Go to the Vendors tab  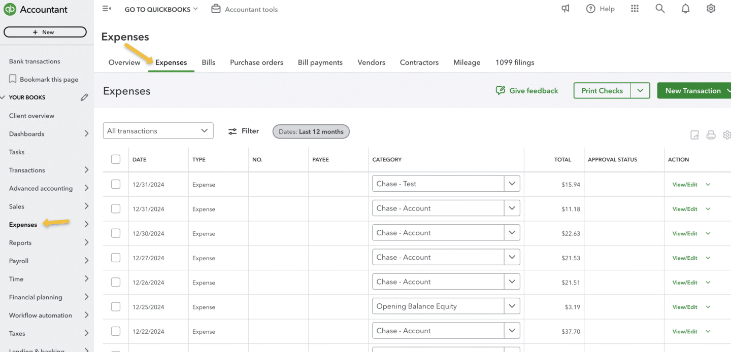tap(371, 62)
